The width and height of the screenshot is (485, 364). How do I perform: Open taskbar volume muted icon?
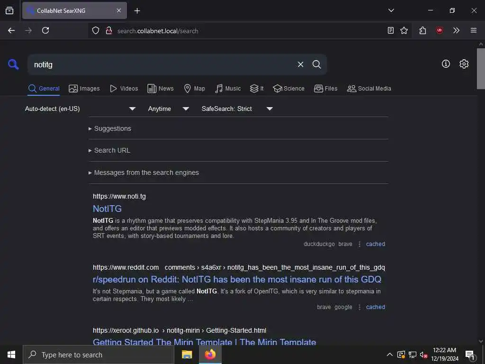click(x=423, y=355)
